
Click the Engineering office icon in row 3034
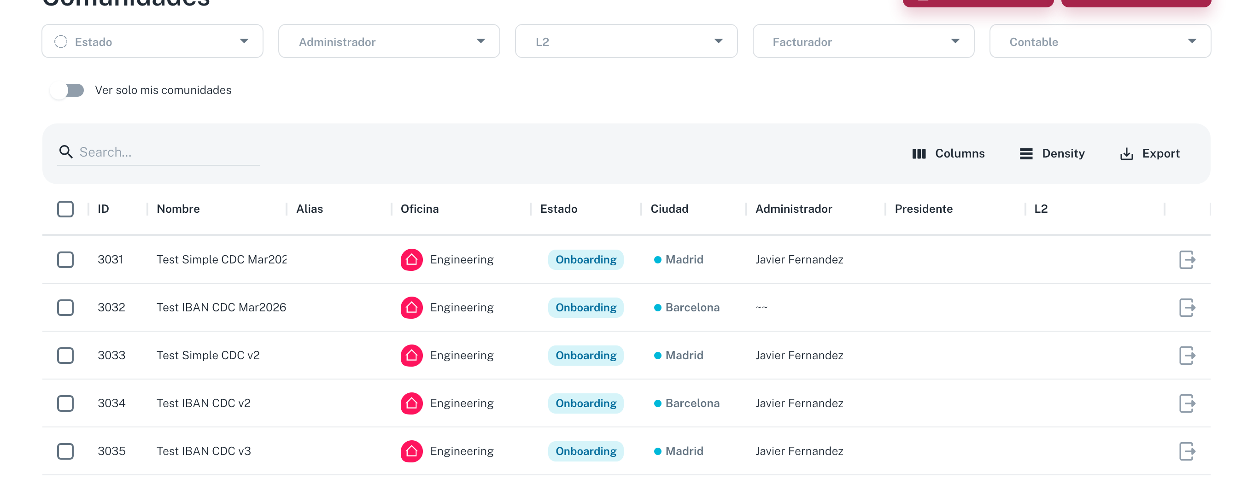411,403
